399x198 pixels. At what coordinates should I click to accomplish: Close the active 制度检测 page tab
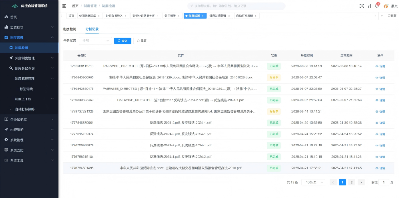point(202,16)
